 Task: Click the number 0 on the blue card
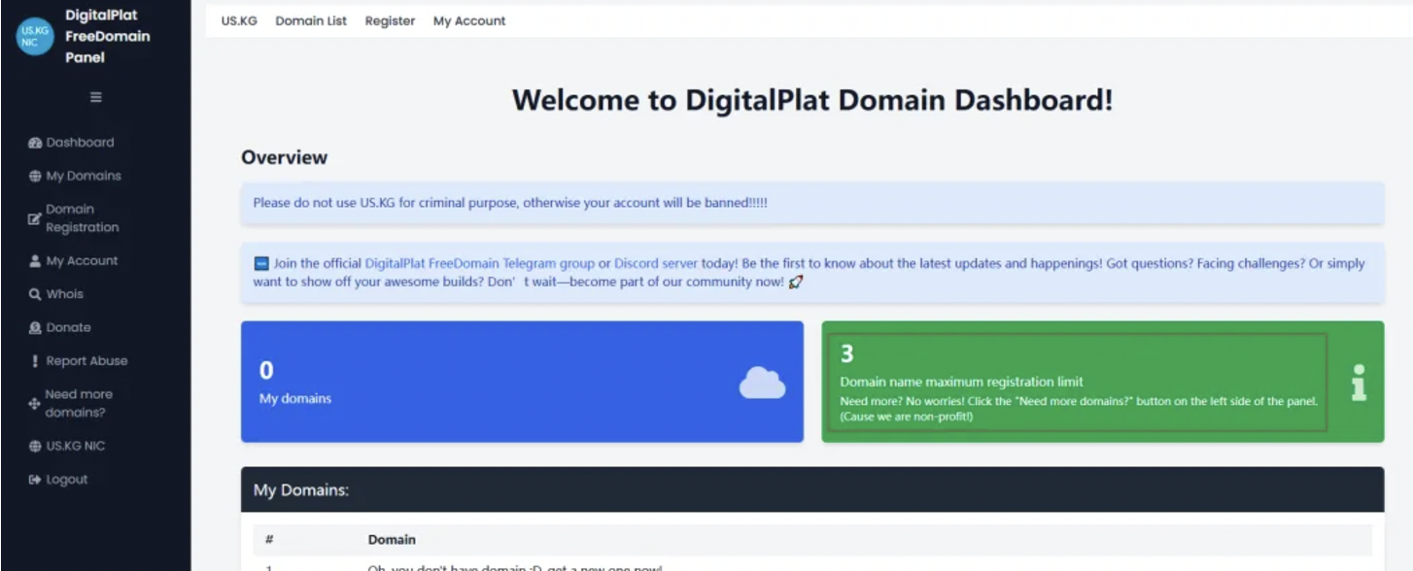(266, 371)
